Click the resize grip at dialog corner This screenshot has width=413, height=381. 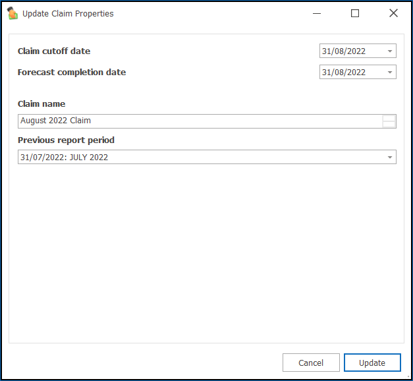point(408,376)
